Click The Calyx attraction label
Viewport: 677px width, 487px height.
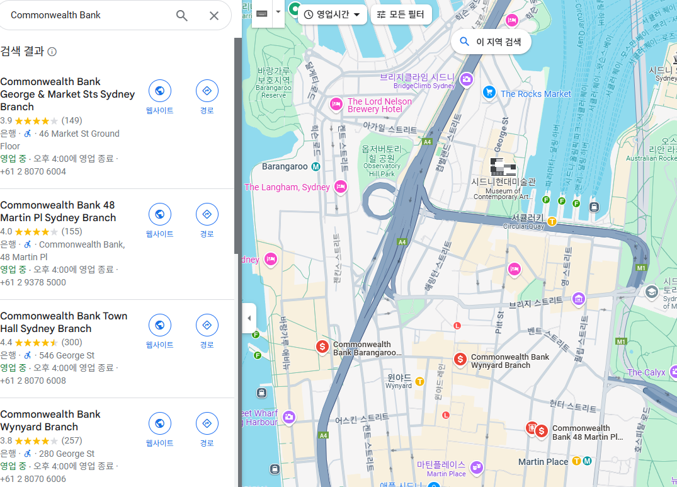646,372
